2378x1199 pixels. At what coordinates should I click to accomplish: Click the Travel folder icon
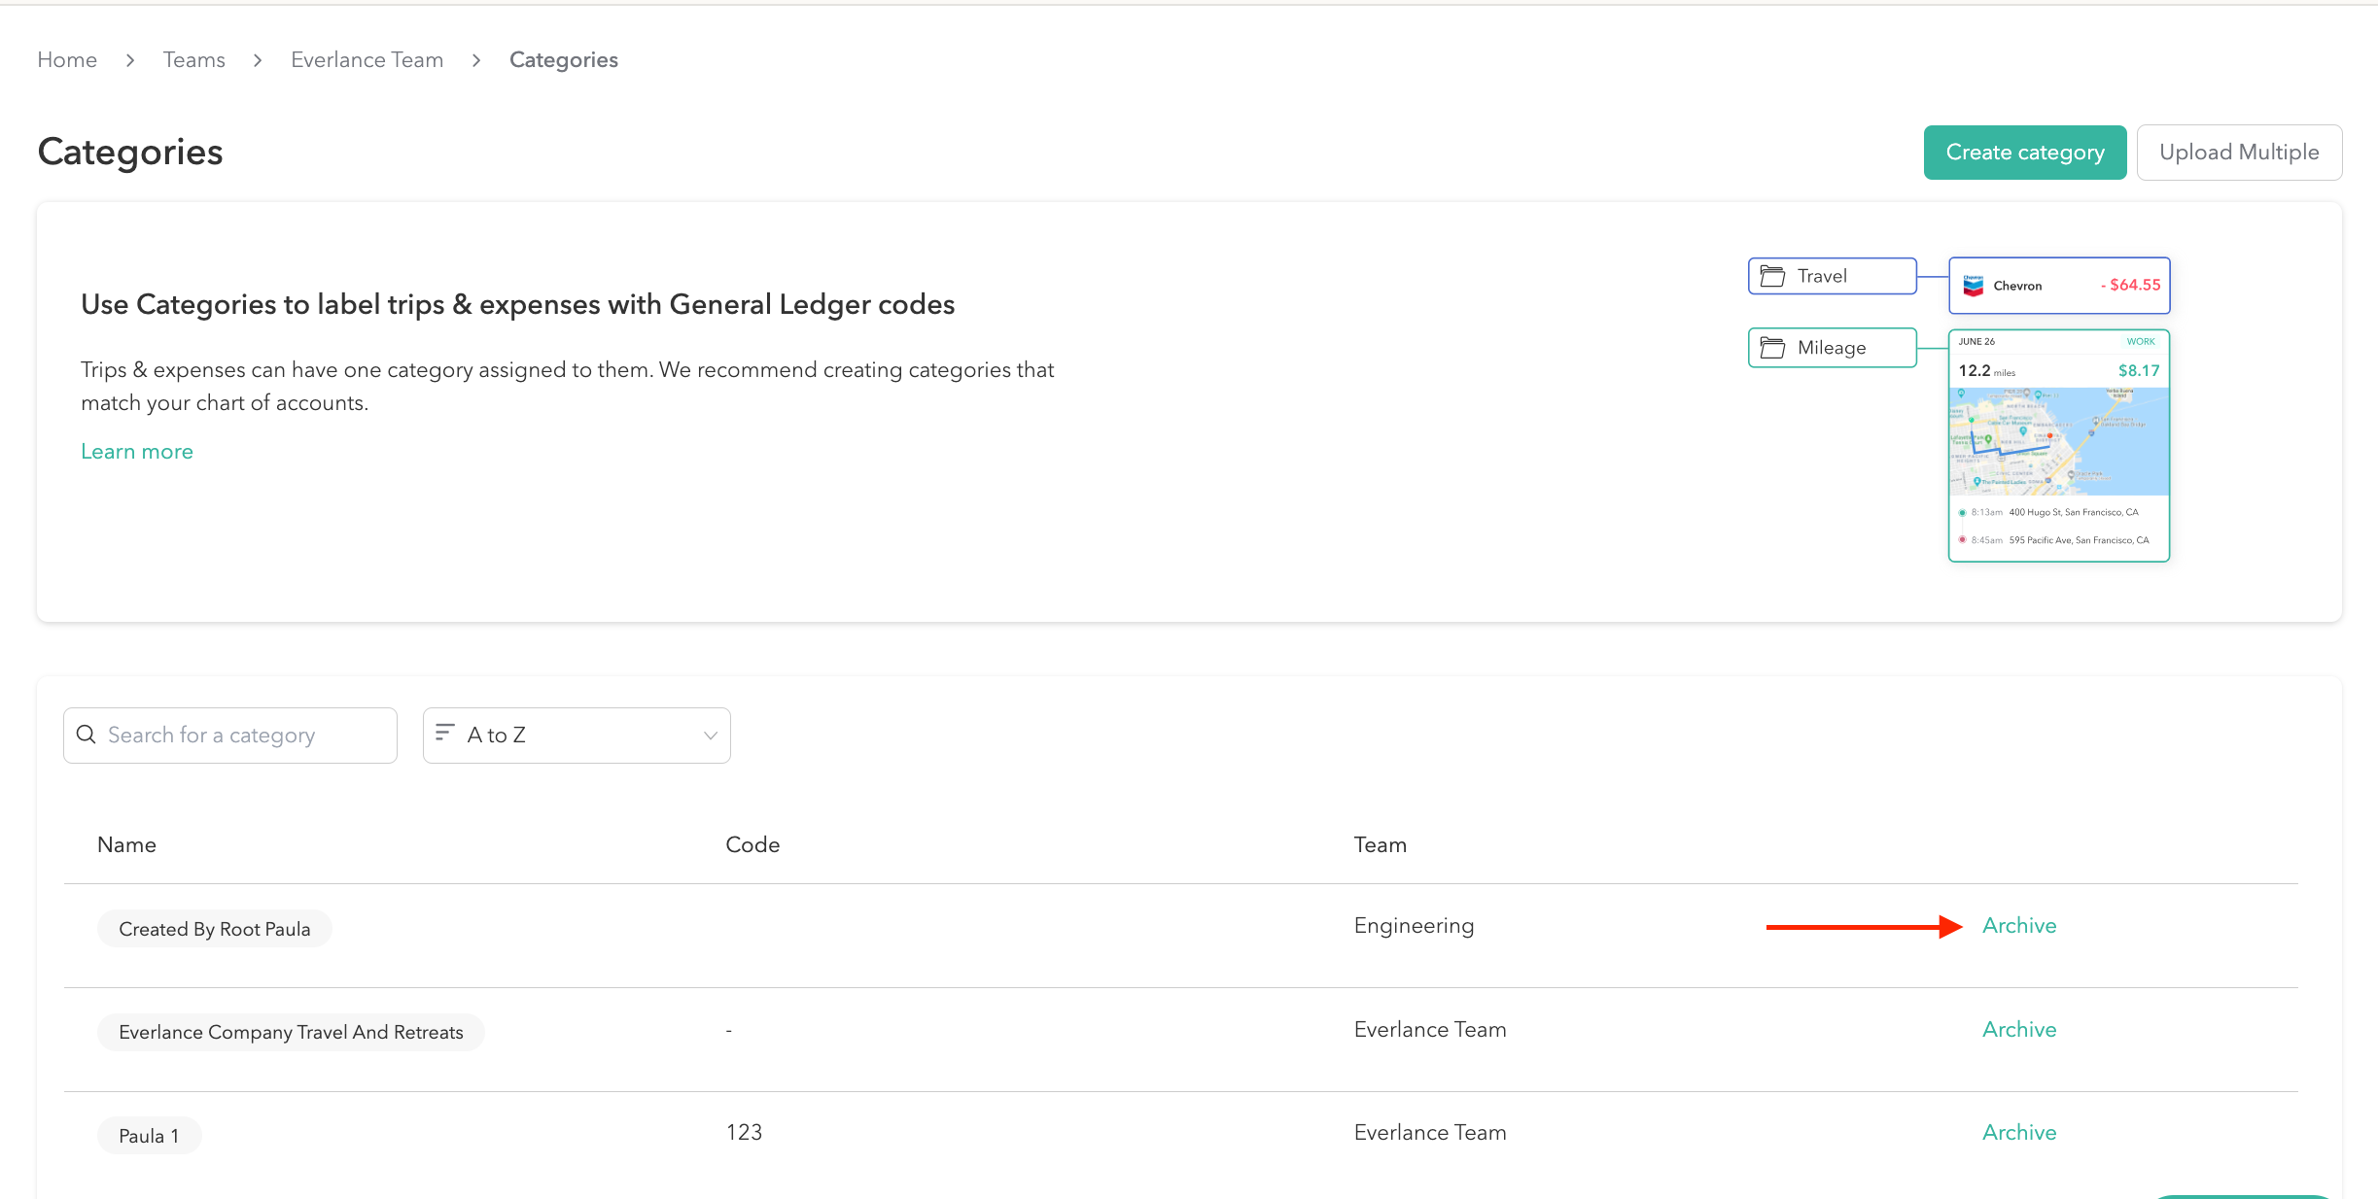coord(1773,275)
